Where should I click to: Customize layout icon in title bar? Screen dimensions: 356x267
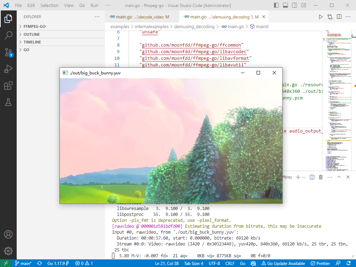304,5
